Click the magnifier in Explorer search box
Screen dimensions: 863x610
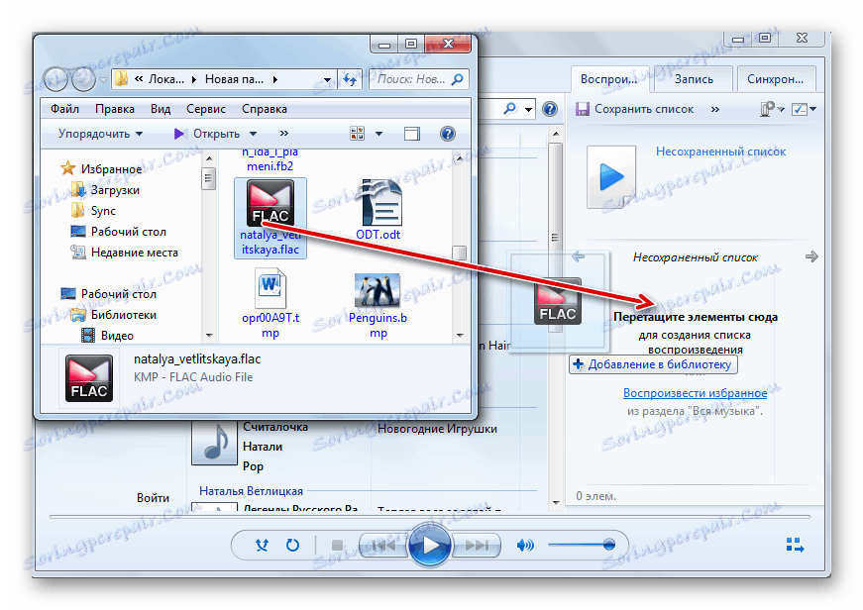click(x=458, y=79)
